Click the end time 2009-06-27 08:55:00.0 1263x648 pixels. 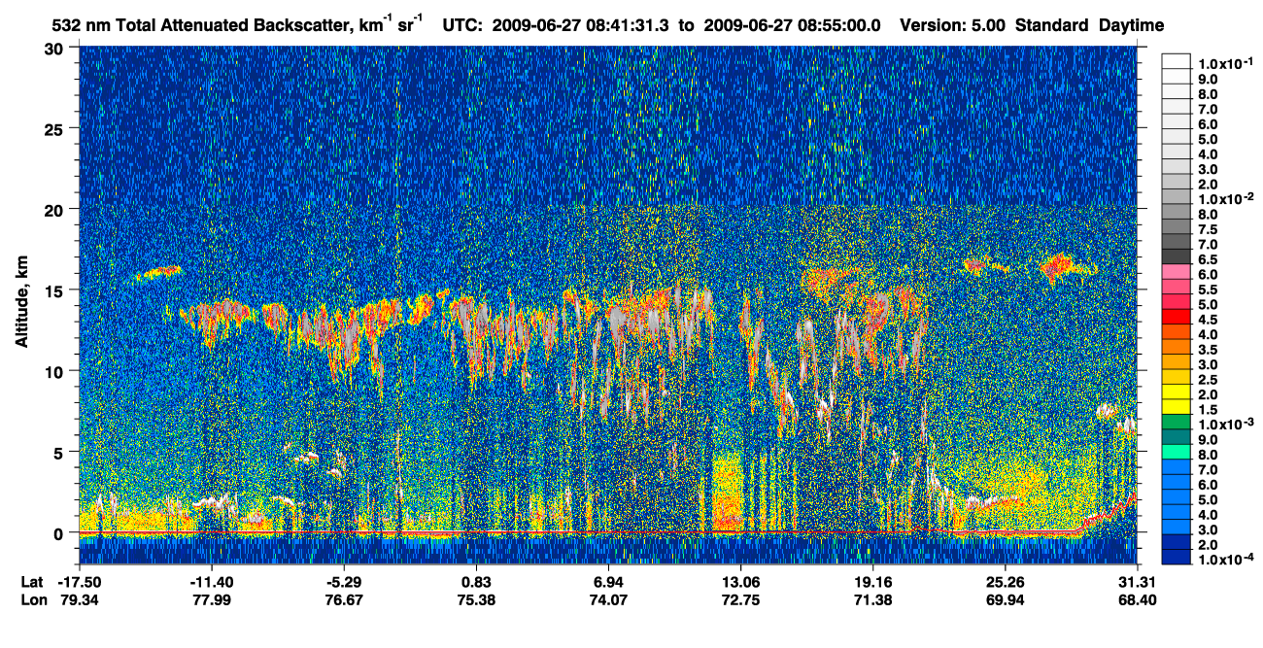coord(793,24)
